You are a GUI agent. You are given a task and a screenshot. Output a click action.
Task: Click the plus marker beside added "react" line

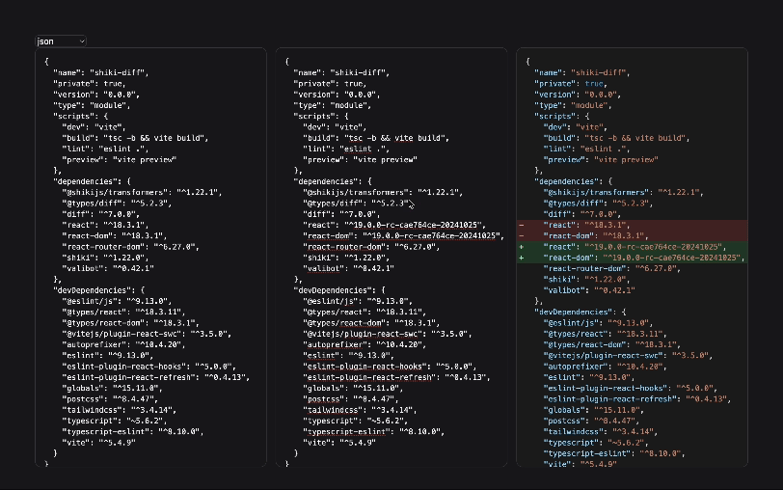click(522, 247)
